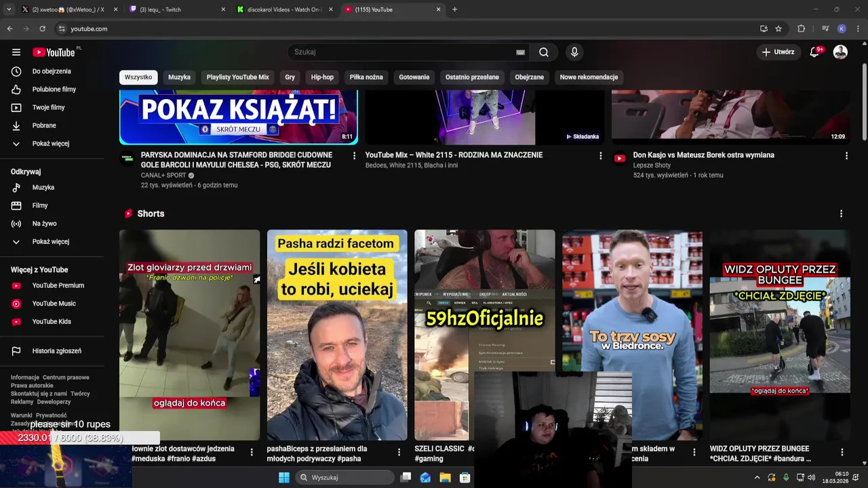Bookmark this page with the star icon
The height and width of the screenshot is (488, 868).
(x=778, y=28)
